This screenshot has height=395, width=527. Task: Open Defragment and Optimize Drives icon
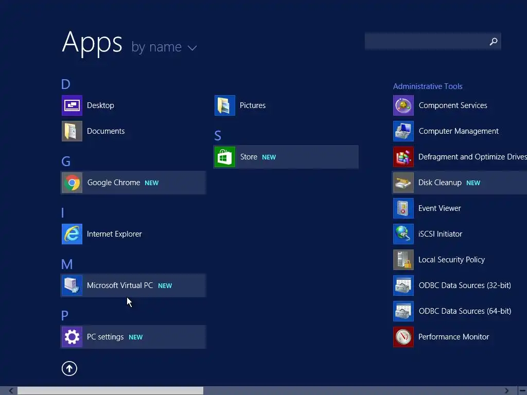click(403, 157)
